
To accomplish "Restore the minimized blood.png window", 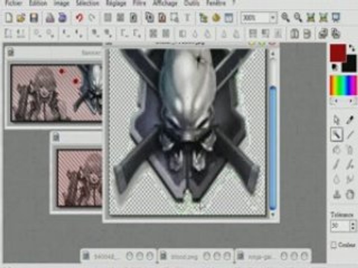I will [x=195, y=256].
